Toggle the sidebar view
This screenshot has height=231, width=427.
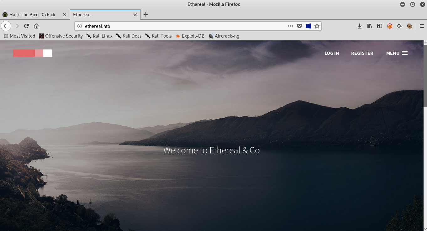point(380,26)
